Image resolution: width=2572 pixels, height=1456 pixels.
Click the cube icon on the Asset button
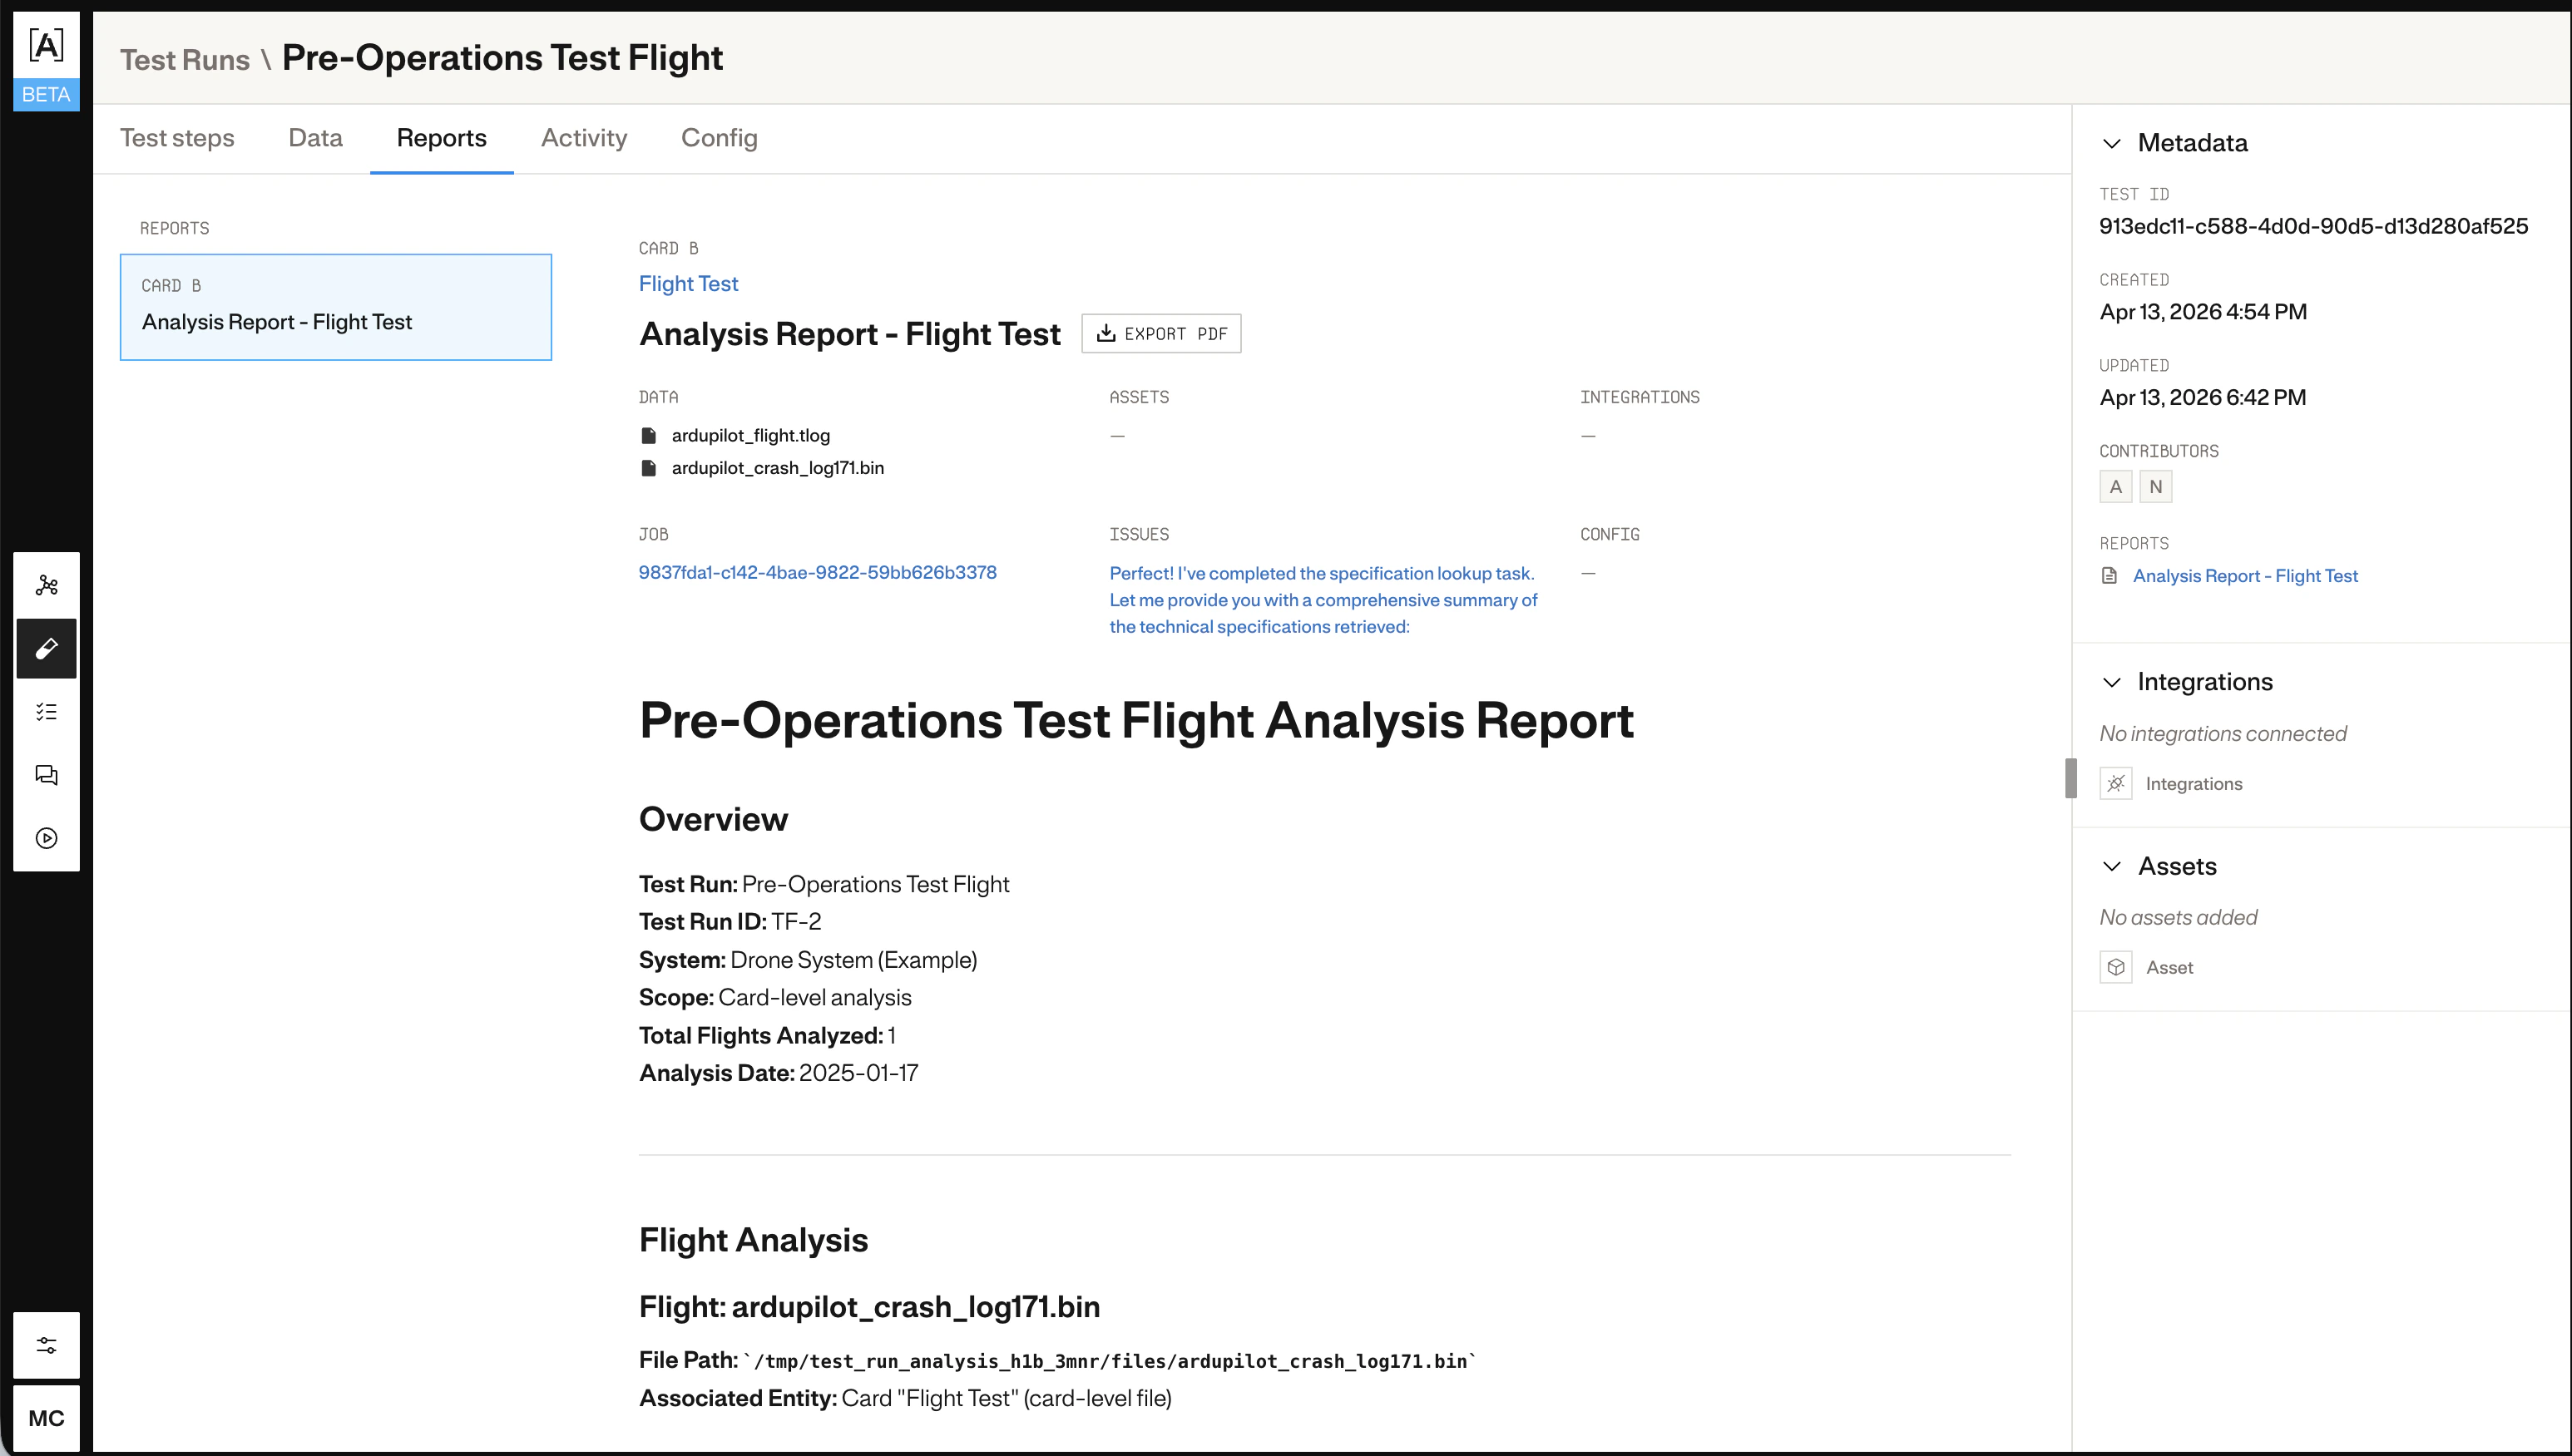coord(2116,967)
